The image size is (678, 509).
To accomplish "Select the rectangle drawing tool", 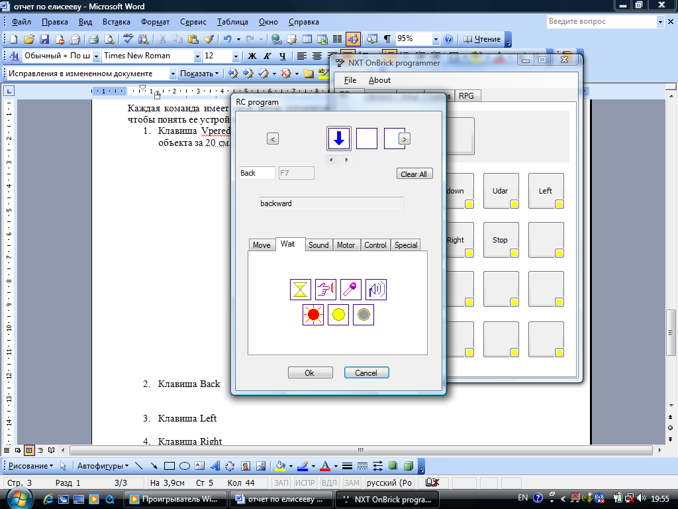I will [x=169, y=466].
